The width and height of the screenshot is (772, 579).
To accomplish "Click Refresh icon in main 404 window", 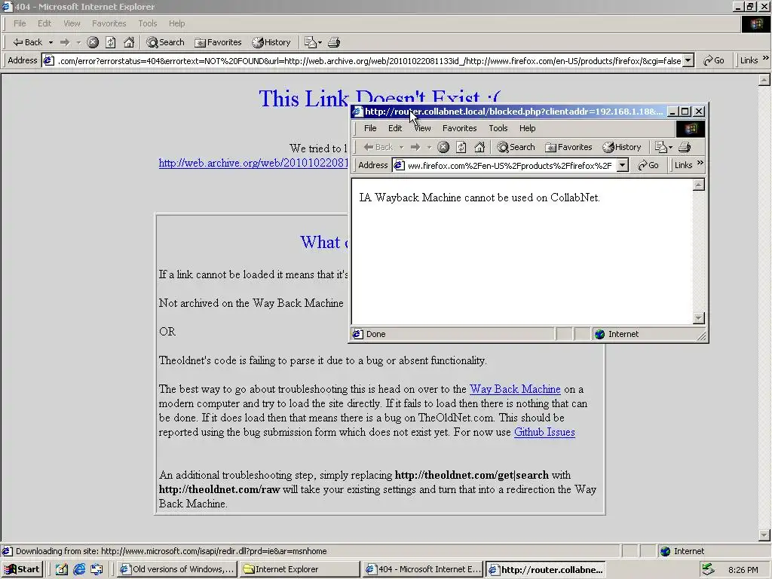I will (111, 42).
